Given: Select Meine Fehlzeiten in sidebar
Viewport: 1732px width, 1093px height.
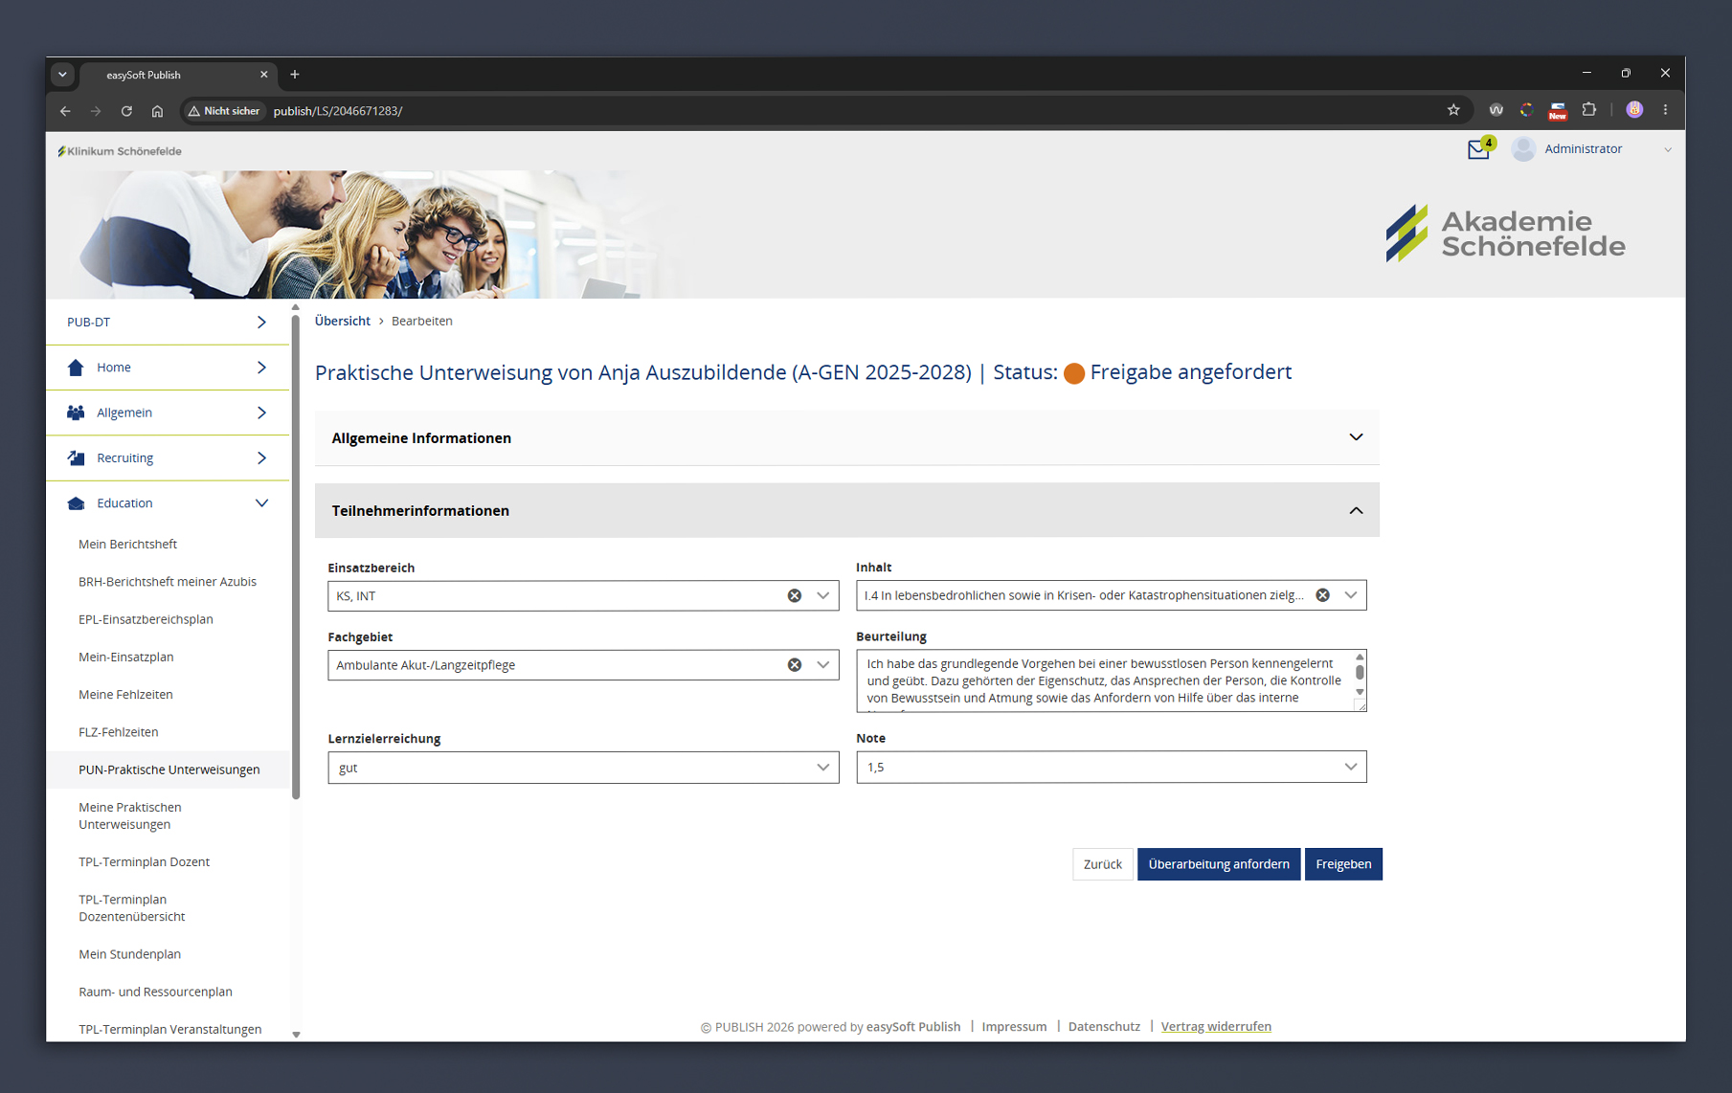Looking at the screenshot, I should [125, 695].
